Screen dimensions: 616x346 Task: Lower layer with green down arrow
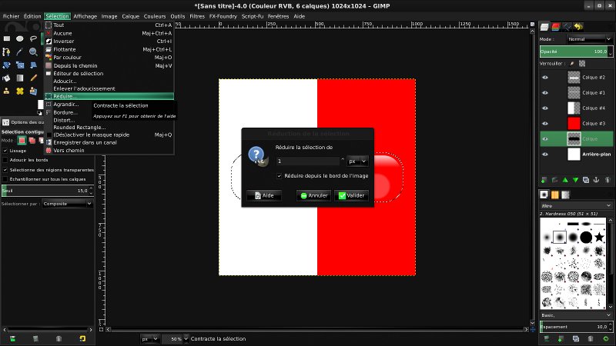(575, 180)
